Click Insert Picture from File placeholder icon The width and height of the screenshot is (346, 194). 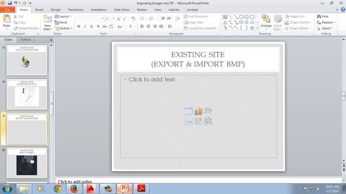[189, 121]
